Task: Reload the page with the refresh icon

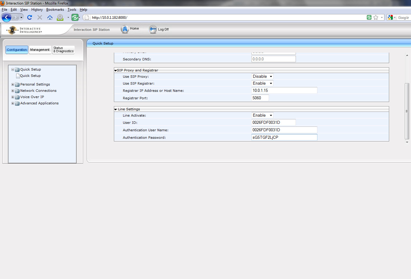Action: coord(30,17)
